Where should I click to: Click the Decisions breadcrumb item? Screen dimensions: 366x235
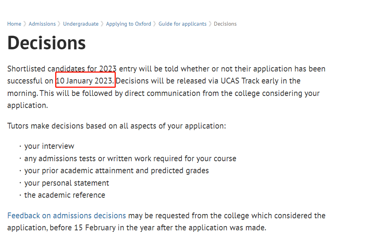tap(225, 24)
